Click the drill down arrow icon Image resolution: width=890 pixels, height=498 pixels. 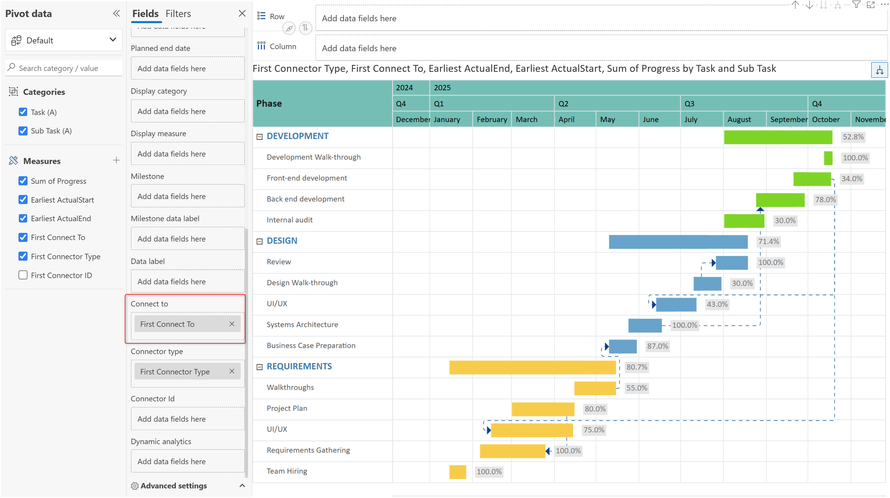point(809,5)
